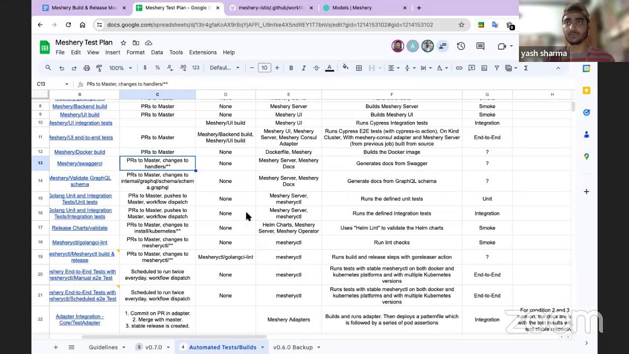The image size is (629, 354).
Task: Increase decimal places
Action: [x=183, y=68]
